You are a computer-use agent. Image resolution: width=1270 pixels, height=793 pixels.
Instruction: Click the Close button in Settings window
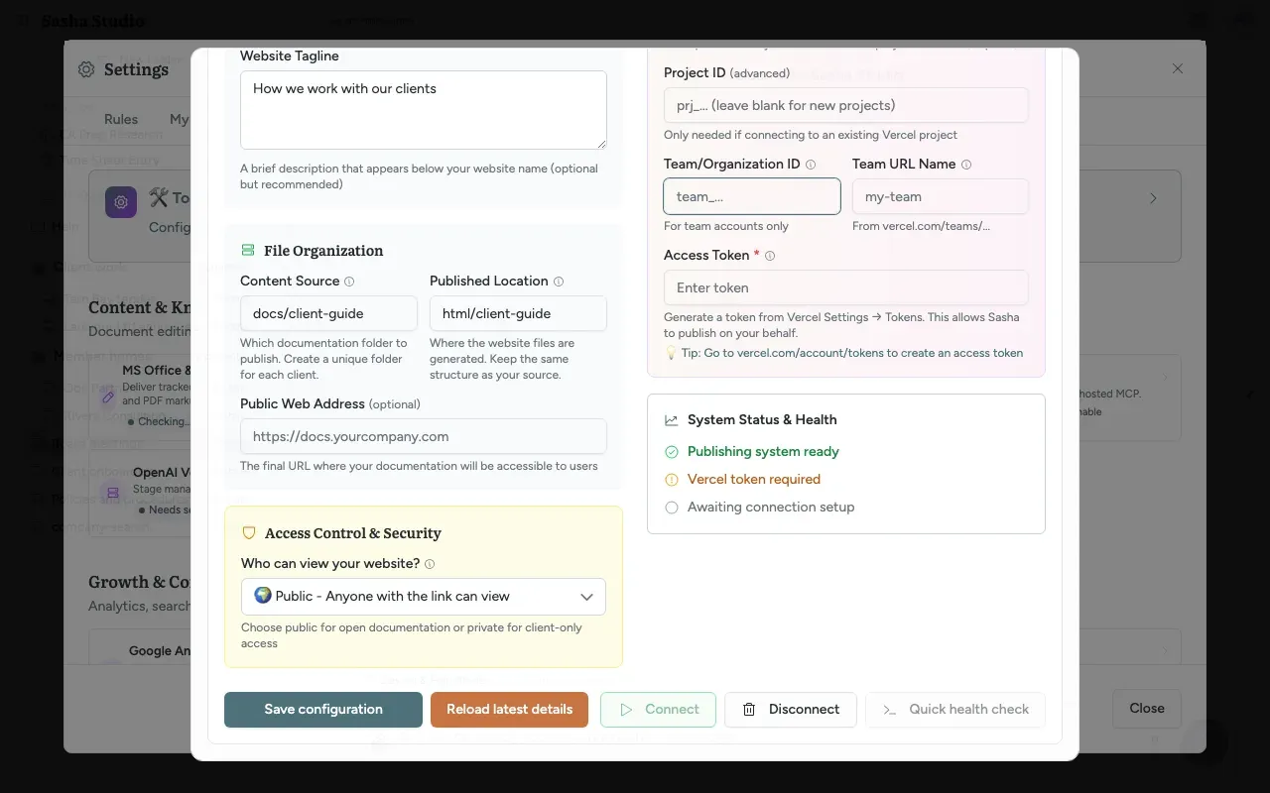[x=1147, y=709]
